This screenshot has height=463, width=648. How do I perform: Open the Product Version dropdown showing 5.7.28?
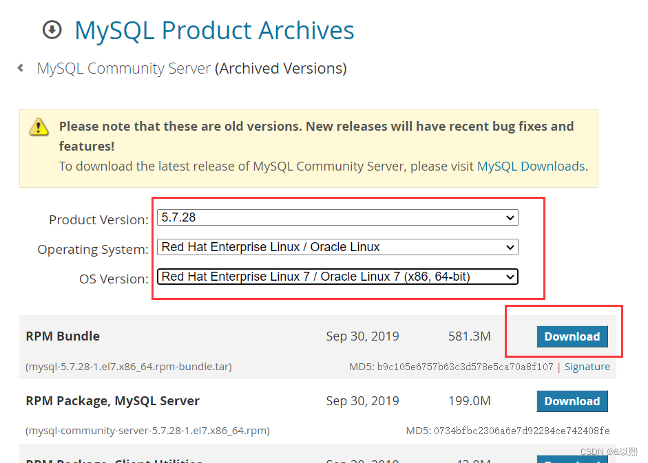click(x=337, y=217)
